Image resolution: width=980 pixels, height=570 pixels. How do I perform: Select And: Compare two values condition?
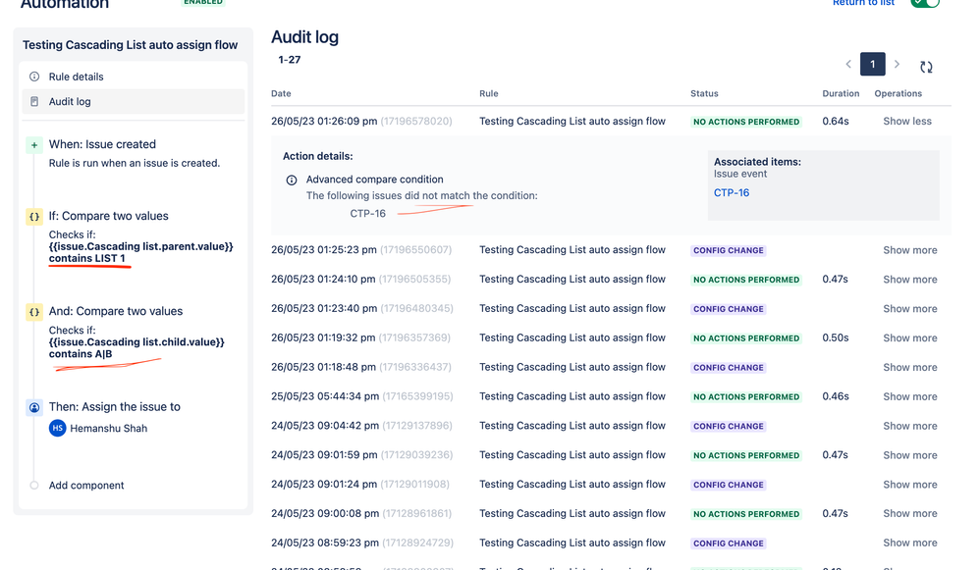[x=116, y=312]
